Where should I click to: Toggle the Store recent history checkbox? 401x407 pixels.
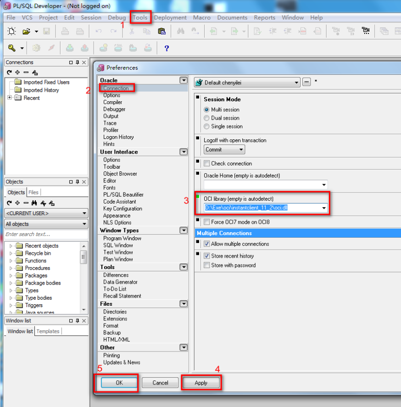(x=207, y=256)
